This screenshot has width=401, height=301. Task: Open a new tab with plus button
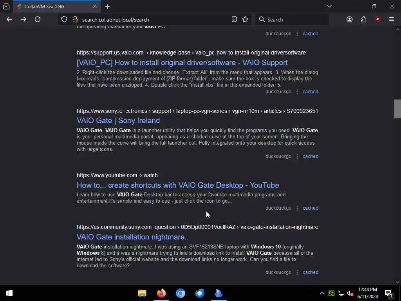pos(107,6)
